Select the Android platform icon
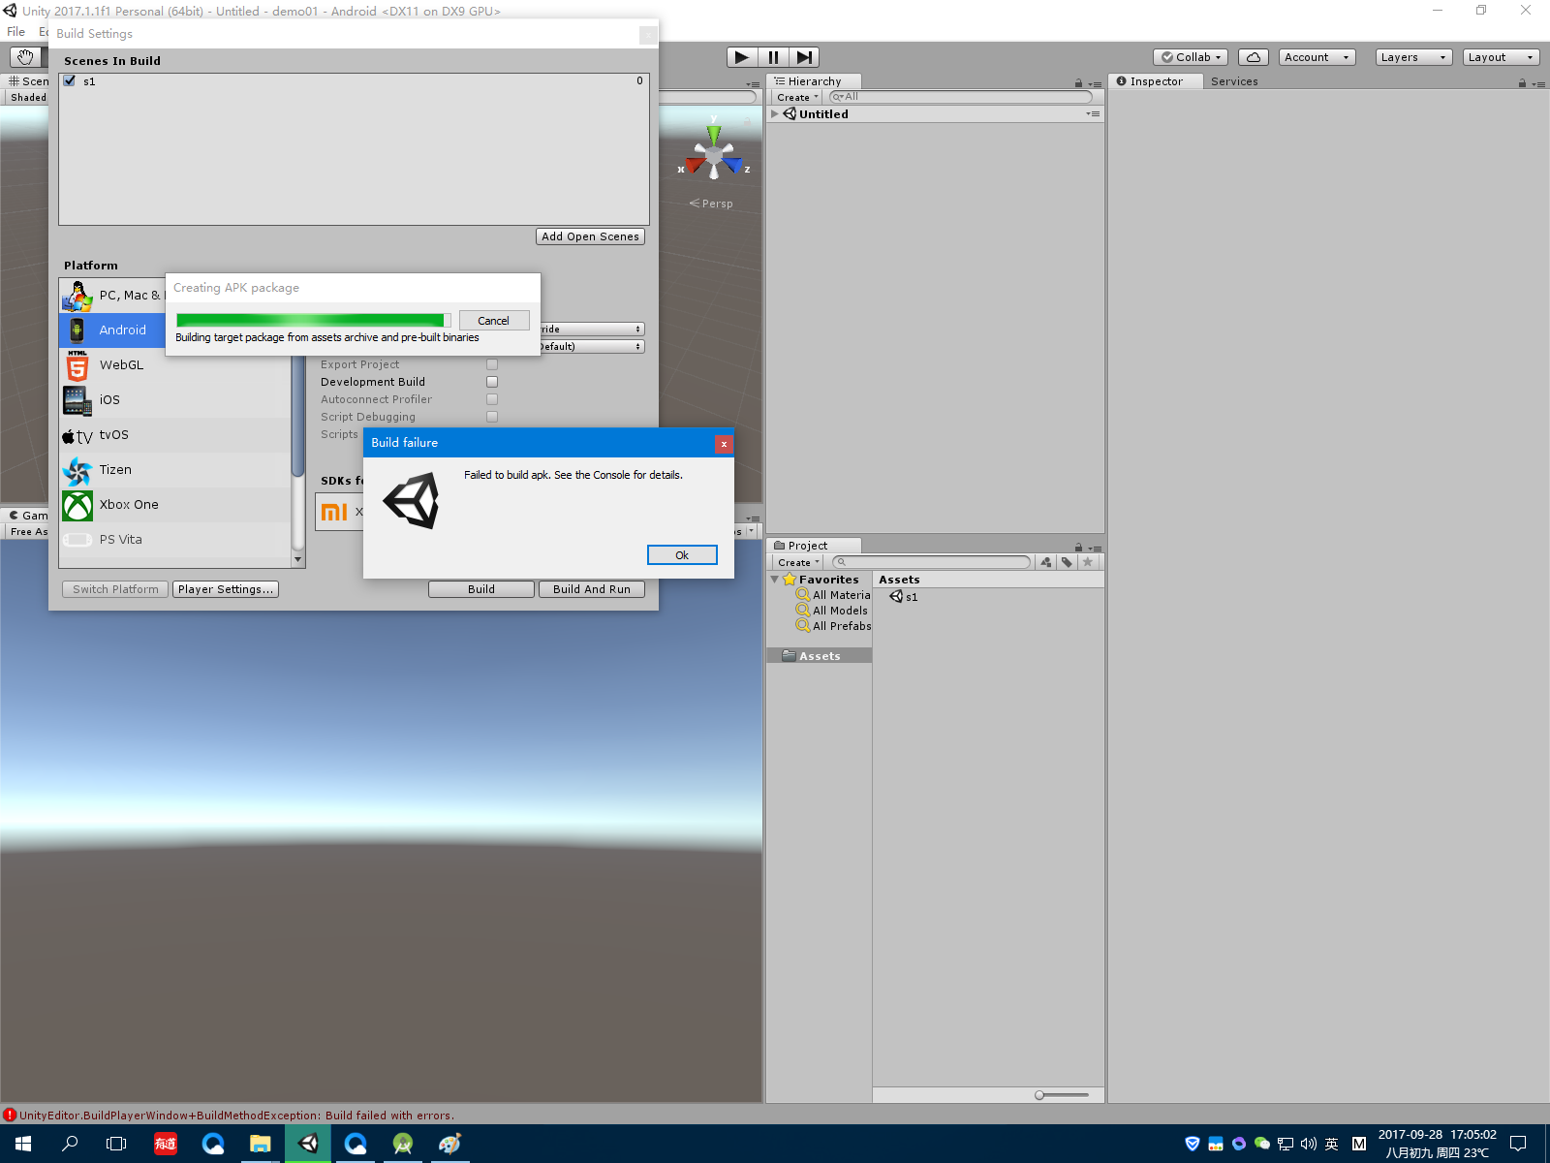 coord(77,330)
